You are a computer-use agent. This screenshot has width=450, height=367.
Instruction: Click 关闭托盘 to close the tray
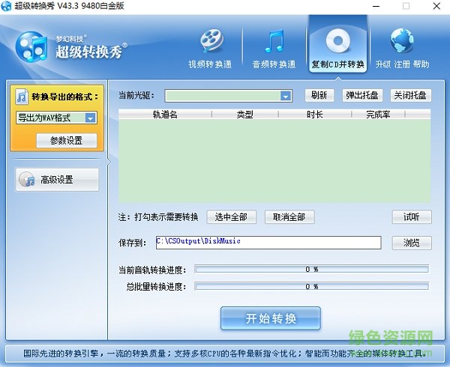(411, 95)
